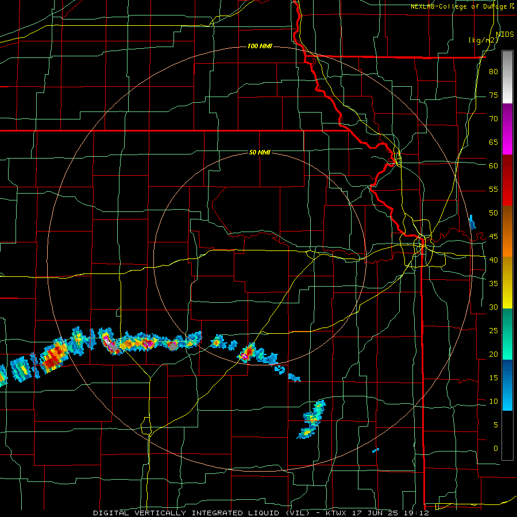Click the scale value 20
This screenshot has height=517, width=517.
click(x=493, y=354)
